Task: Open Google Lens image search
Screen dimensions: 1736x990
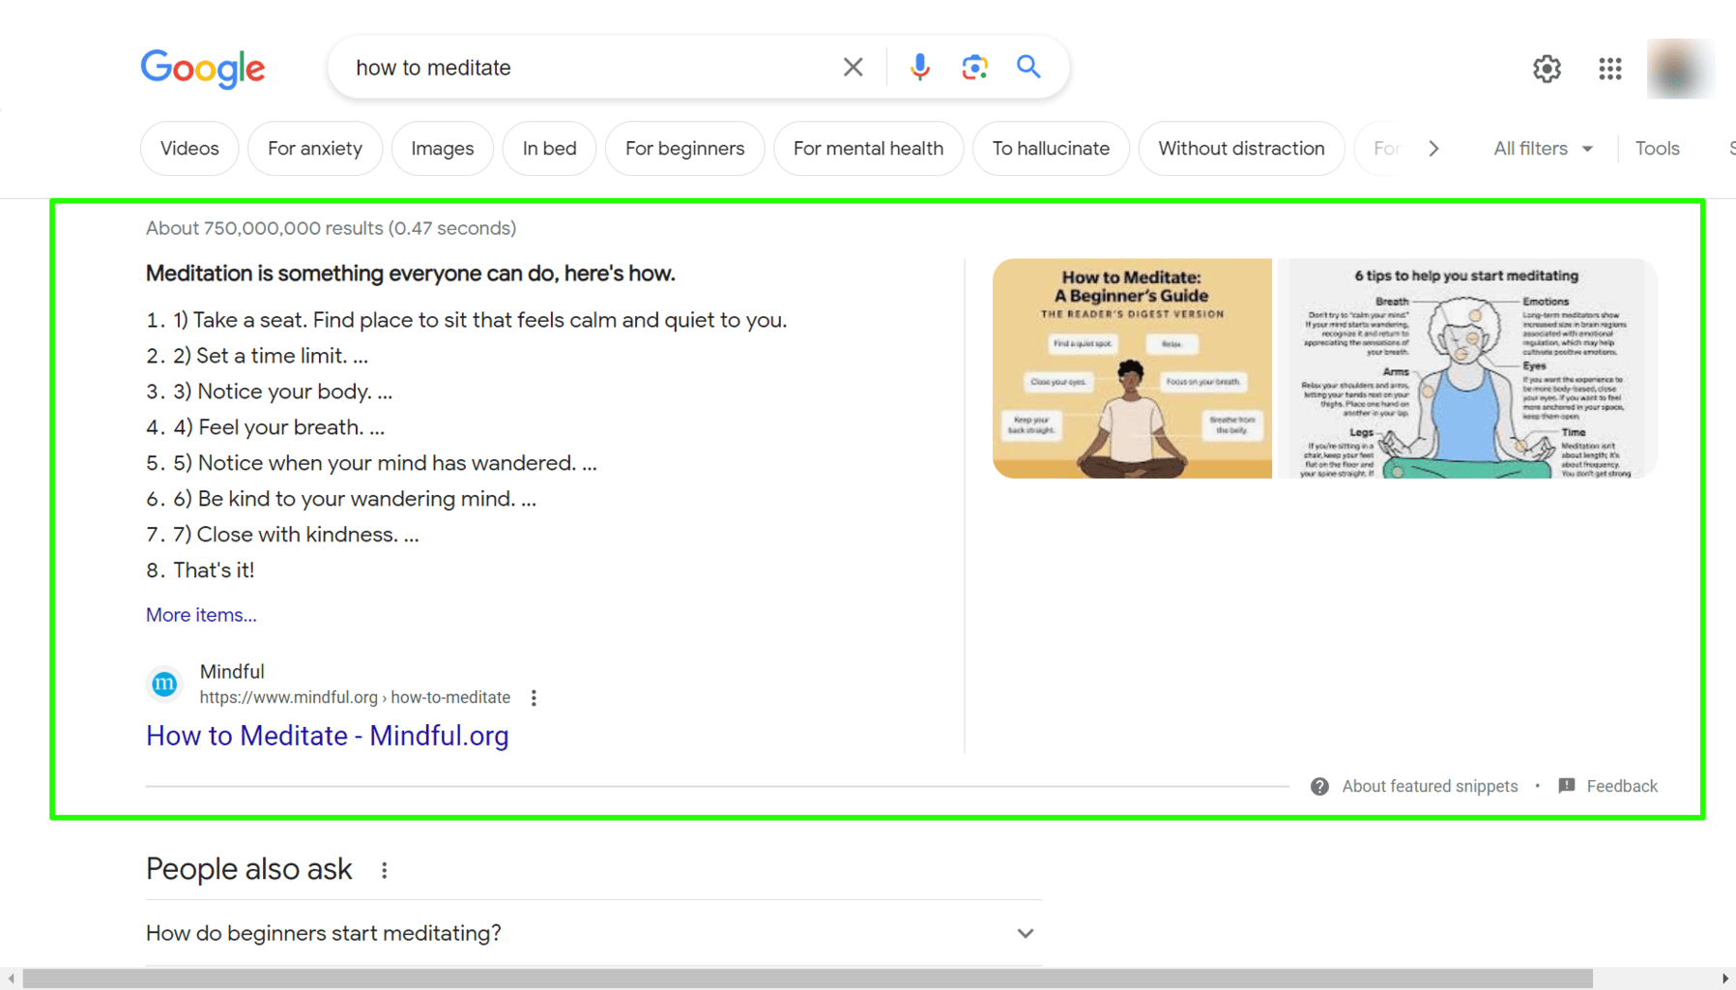Action: 974,68
